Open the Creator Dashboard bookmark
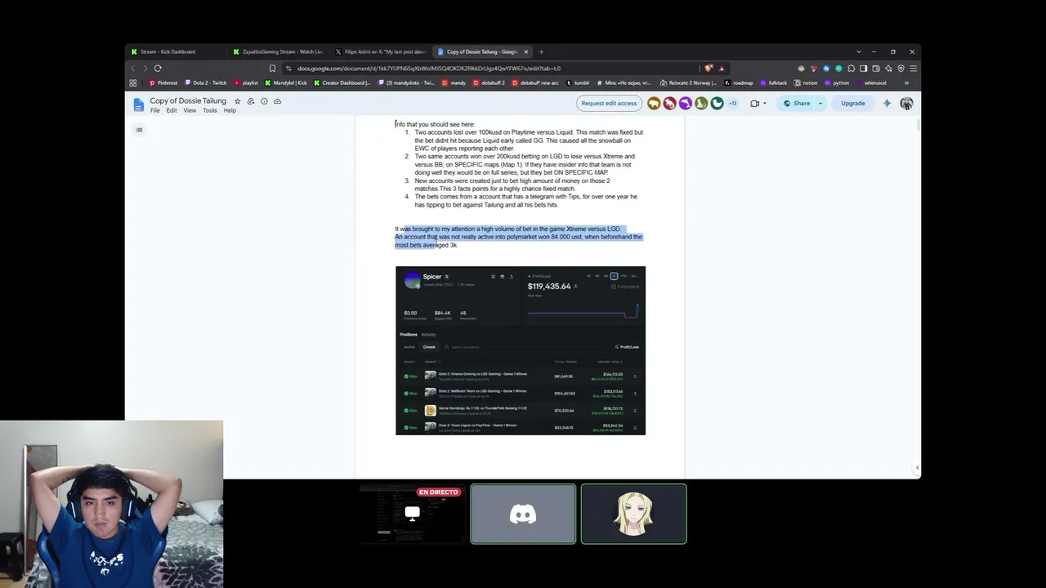 (x=342, y=82)
